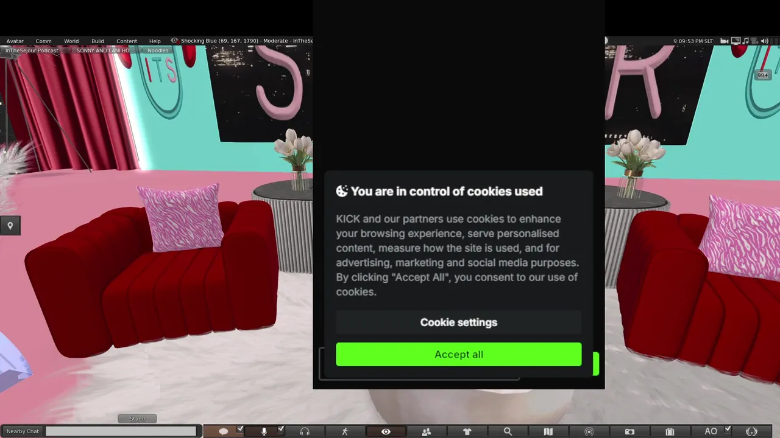Screen dimensions: 780x438
Task: Mute master volume with speaker icon
Action: pyautogui.click(x=764, y=41)
